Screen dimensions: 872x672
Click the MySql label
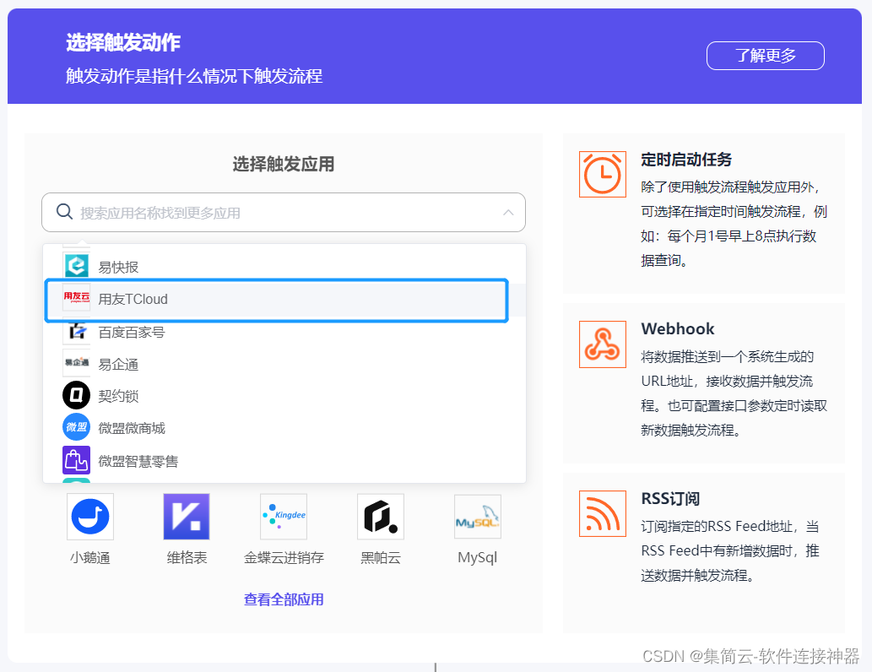477,557
